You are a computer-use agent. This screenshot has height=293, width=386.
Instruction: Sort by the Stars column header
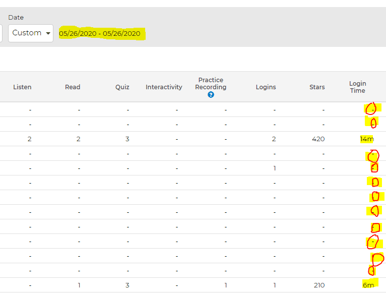pos(317,87)
